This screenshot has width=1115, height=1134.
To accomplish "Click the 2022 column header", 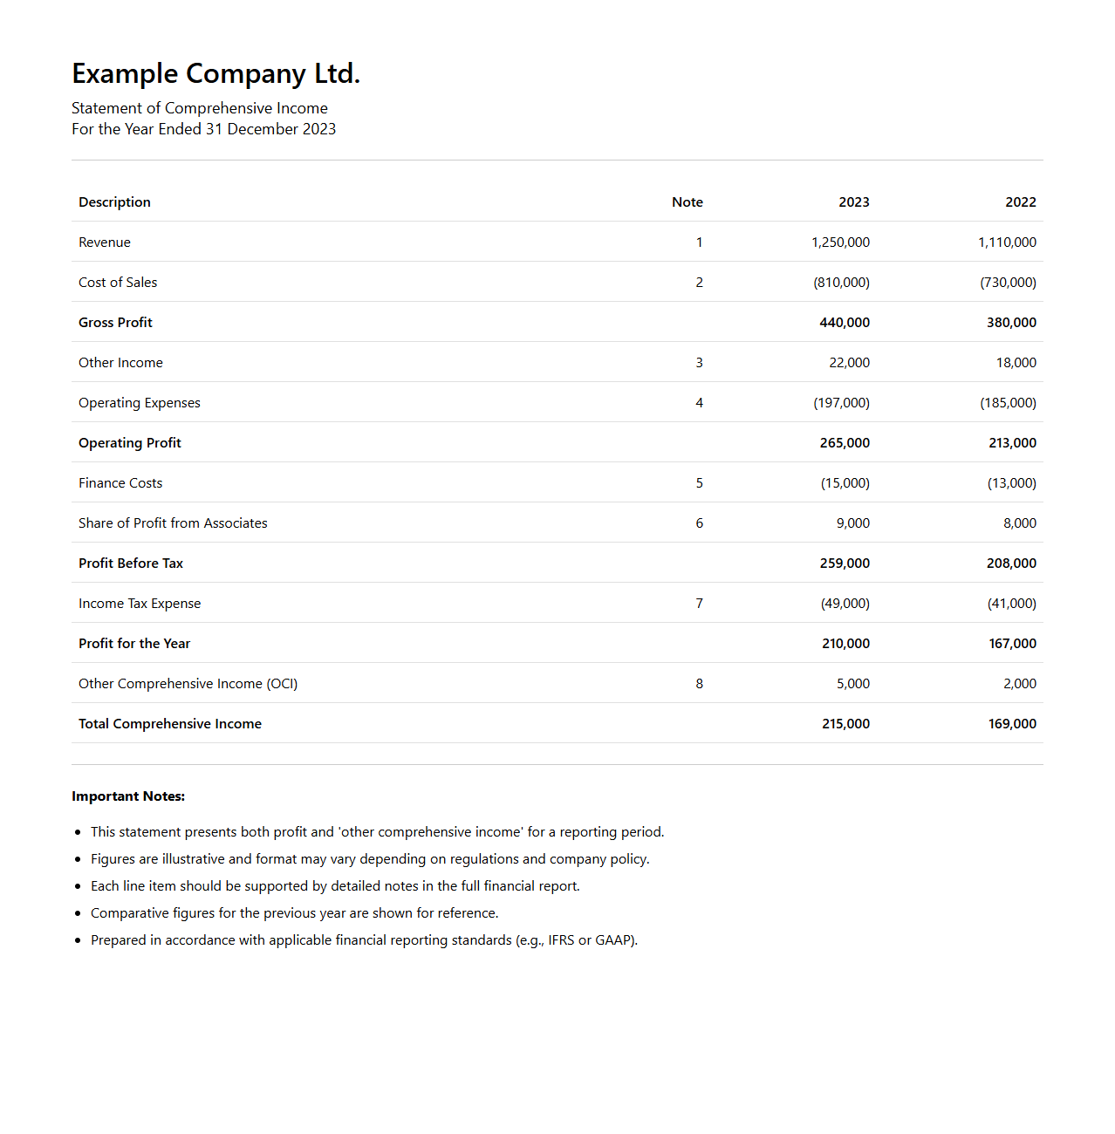I will [1020, 202].
